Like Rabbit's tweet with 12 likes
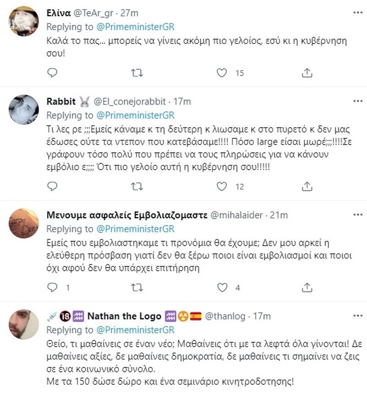 222,186
